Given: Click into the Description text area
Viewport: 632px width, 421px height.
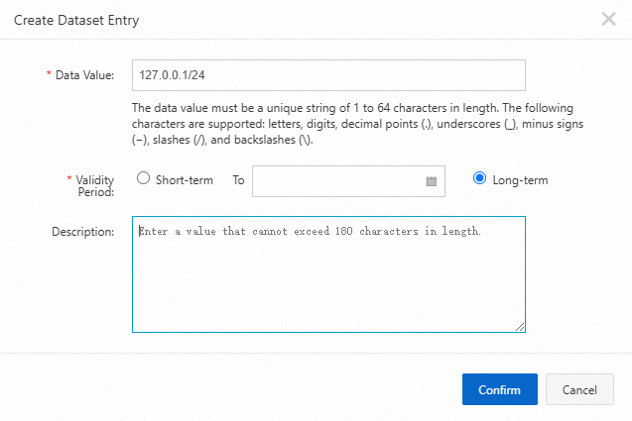Looking at the screenshot, I should (x=327, y=287).
